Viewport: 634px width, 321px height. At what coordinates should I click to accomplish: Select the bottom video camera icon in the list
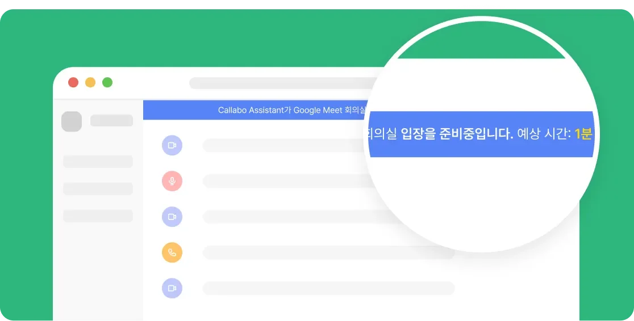[x=172, y=288]
